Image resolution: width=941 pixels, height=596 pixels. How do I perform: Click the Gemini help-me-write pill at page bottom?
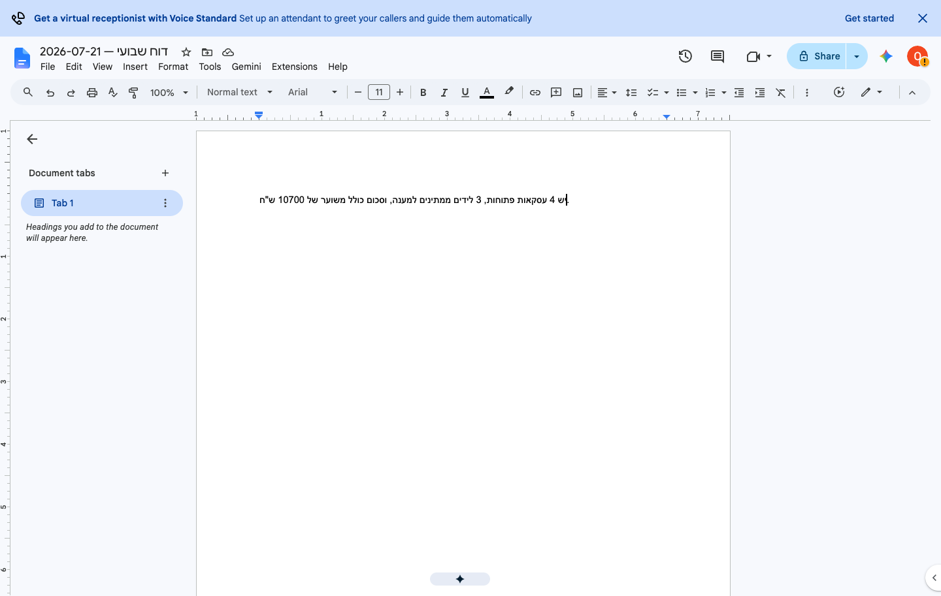click(x=460, y=579)
